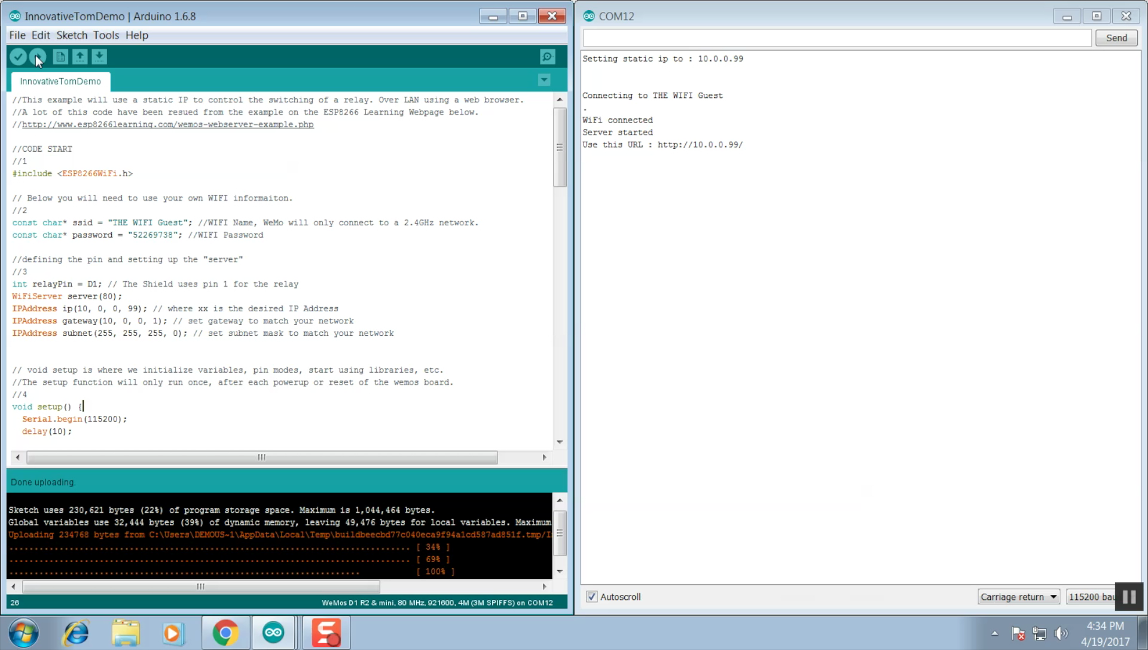
Task: Open the Tools menu
Action: tap(106, 35)
